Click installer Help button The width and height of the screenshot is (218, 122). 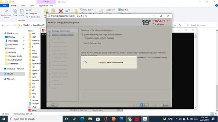point(53,105)
